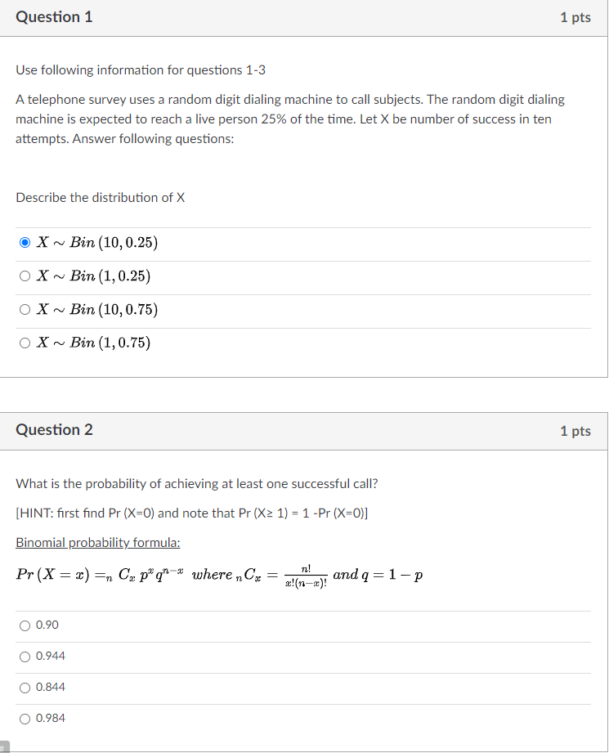Click the 1 pts label for Question 1
Image resolution: width=609 pixels, height=753 pixels.
576,16
